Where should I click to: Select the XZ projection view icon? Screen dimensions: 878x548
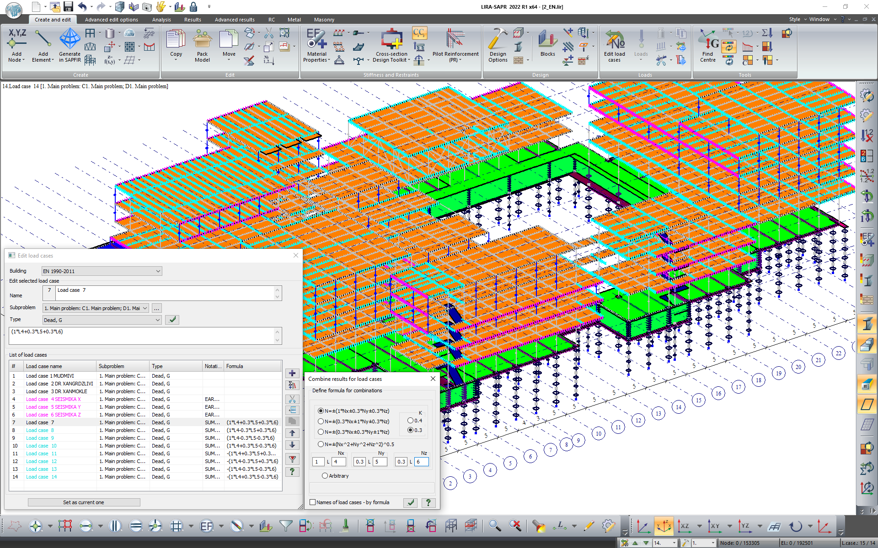[x=685, y=527]
